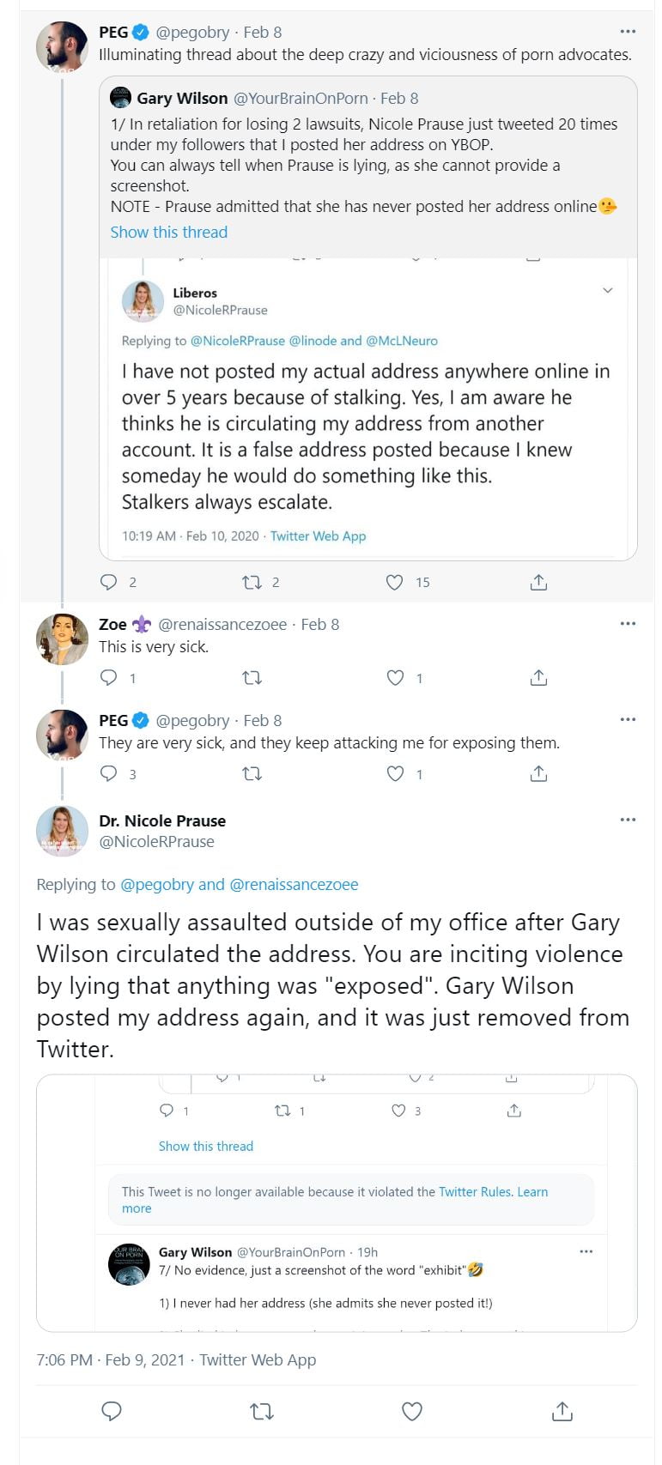Viewport: 662px width, 1465px height.
Task: Like Dr. Nicole Prause's main tweet
Action: 412,1411
